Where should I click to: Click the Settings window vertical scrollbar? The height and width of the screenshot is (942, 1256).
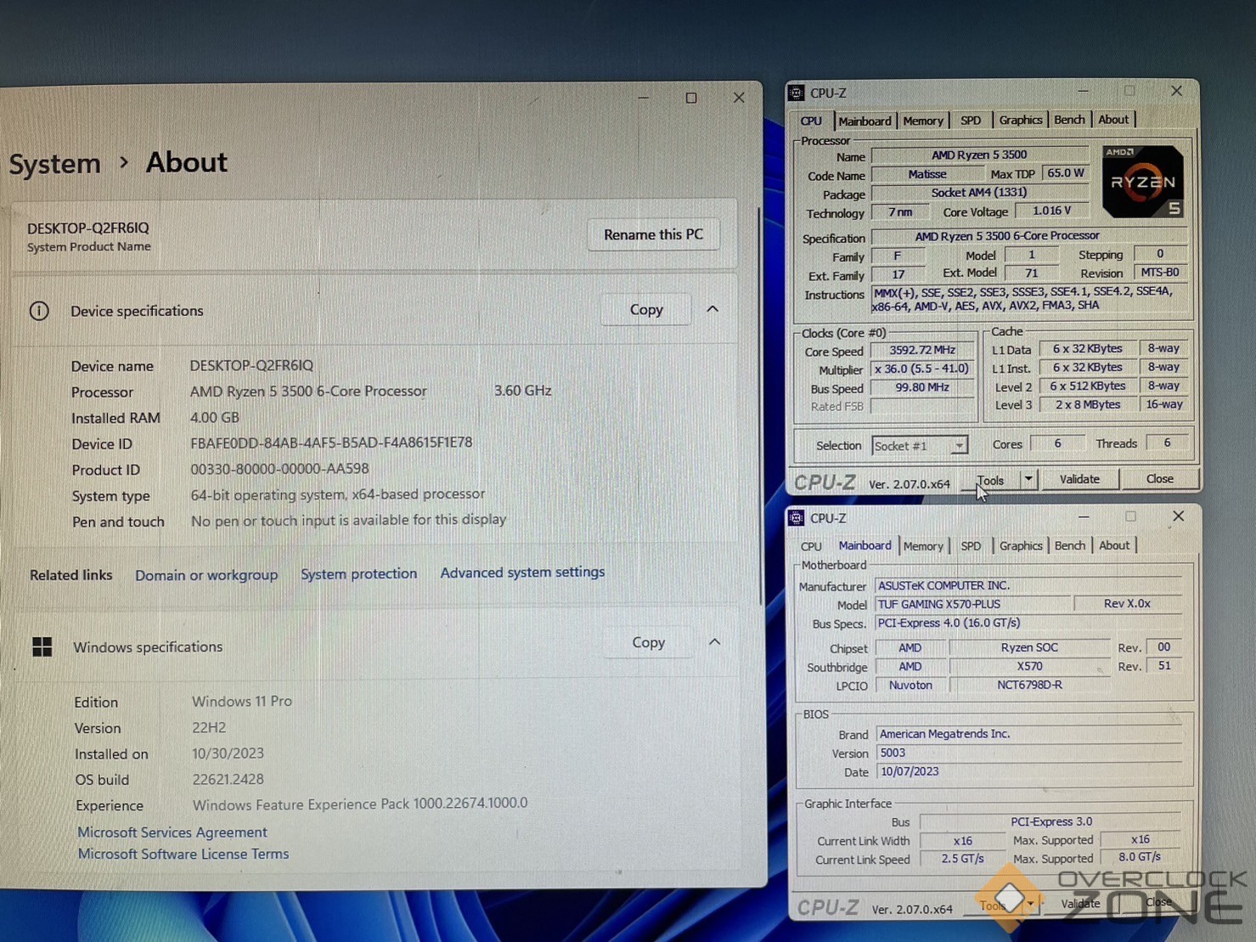pos(759,404)
